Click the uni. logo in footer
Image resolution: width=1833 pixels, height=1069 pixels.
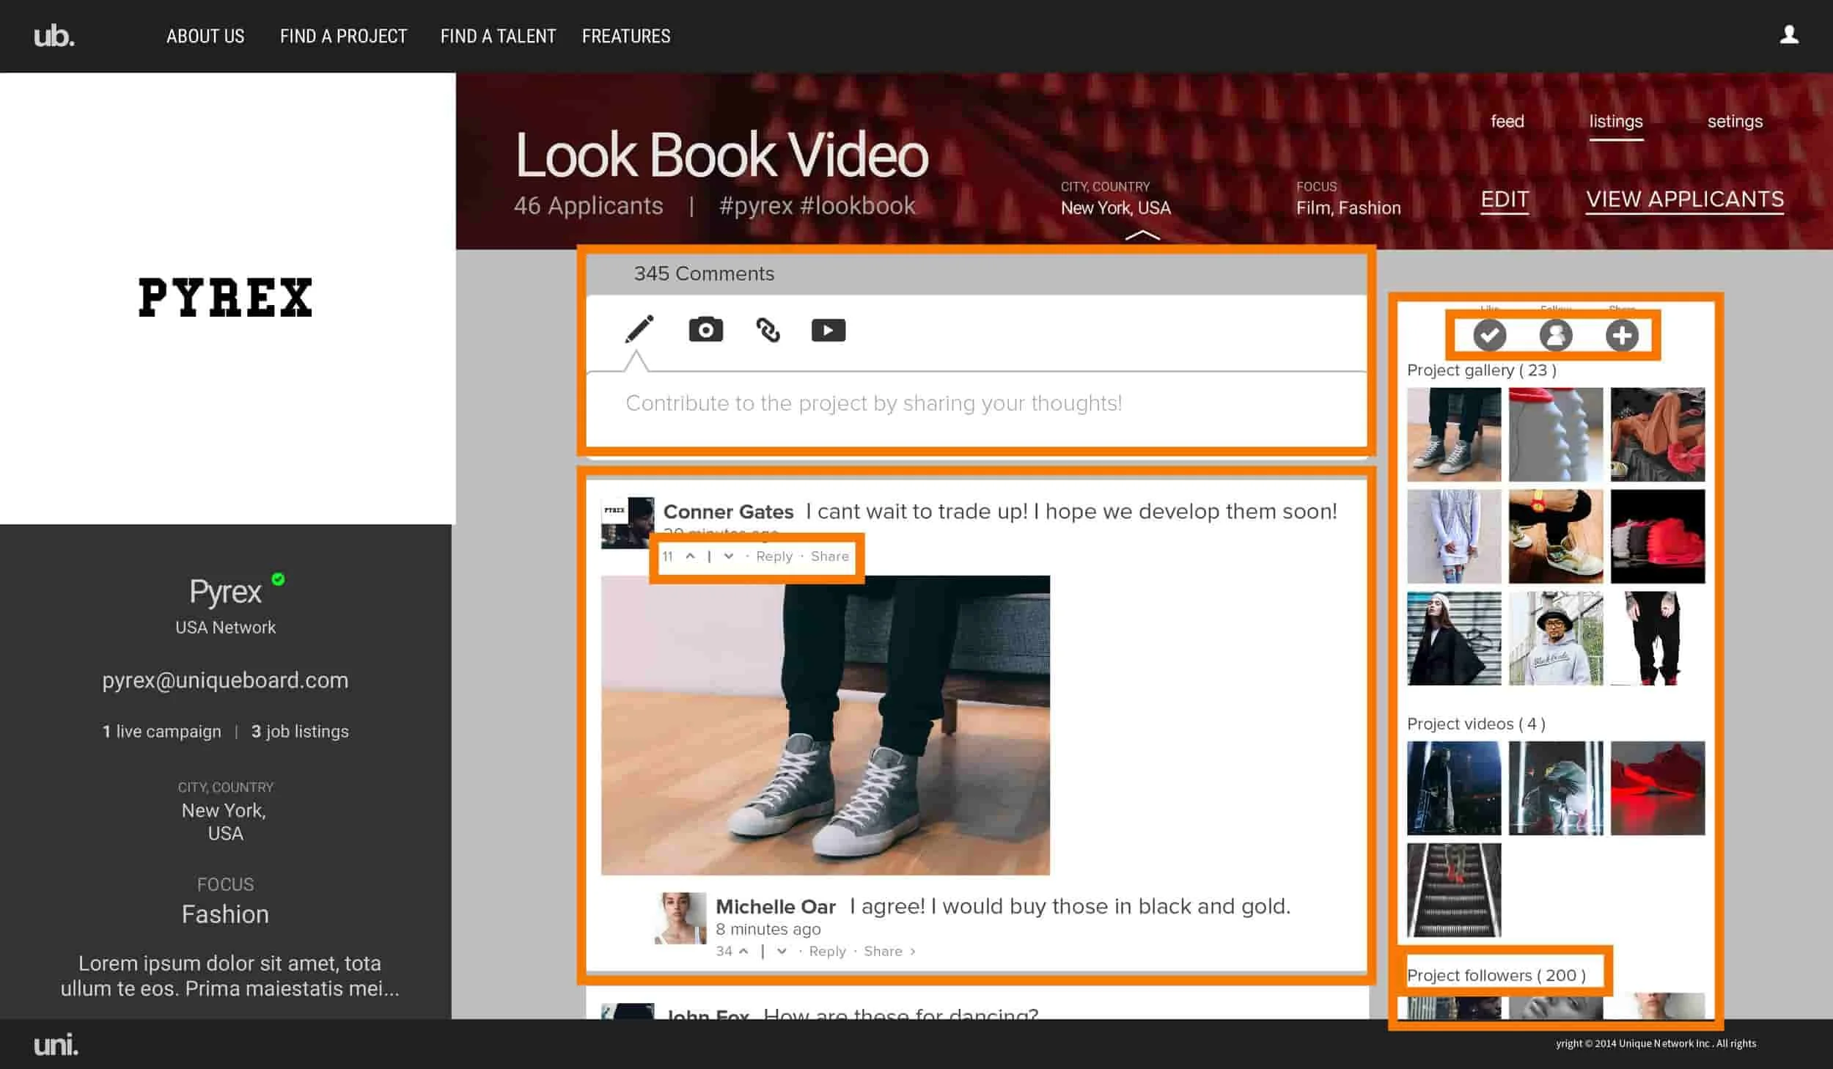(56, 1044)
